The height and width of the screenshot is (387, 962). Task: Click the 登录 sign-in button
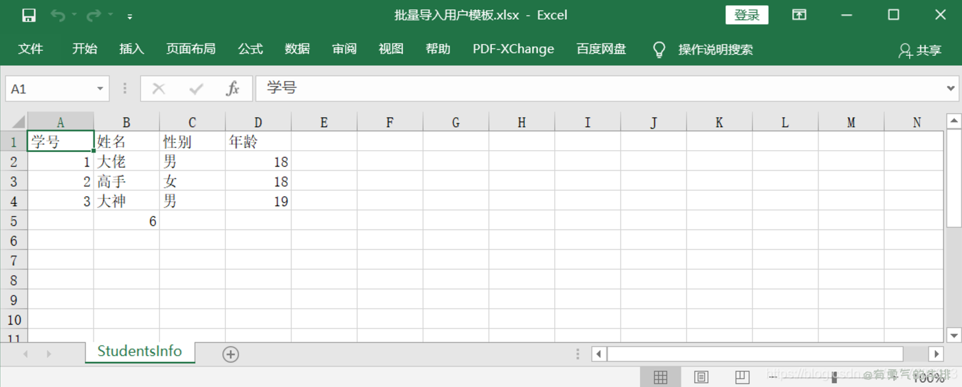point(747,15)
